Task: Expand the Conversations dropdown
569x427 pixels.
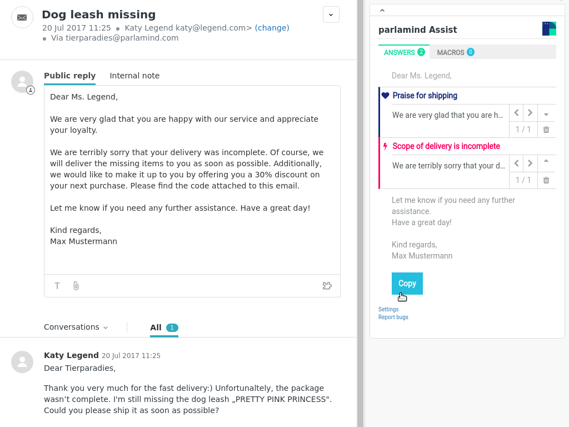Action: pos(76,327)
